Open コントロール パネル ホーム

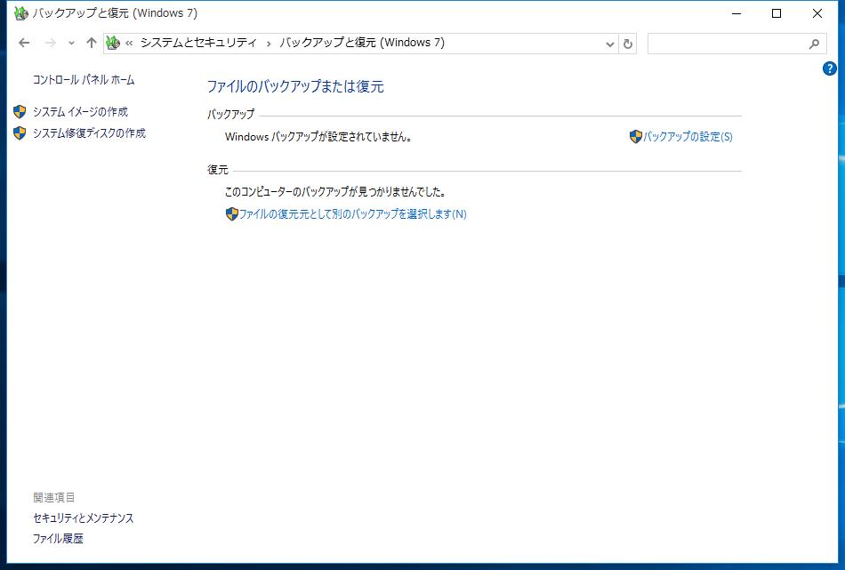tap(84, 80)
